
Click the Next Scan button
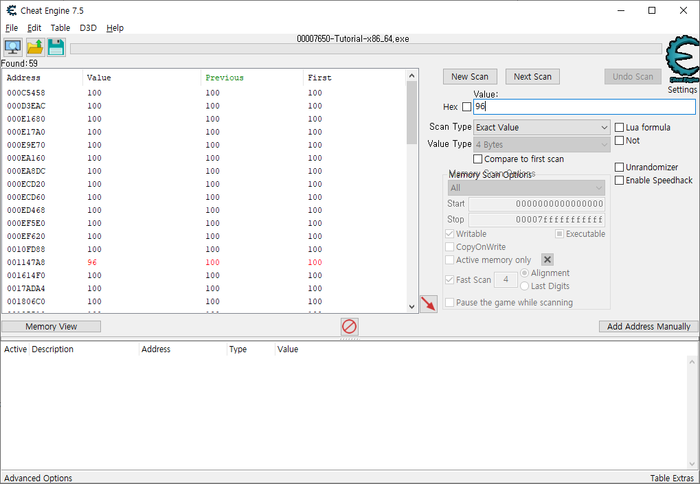(x=532, y=77)
